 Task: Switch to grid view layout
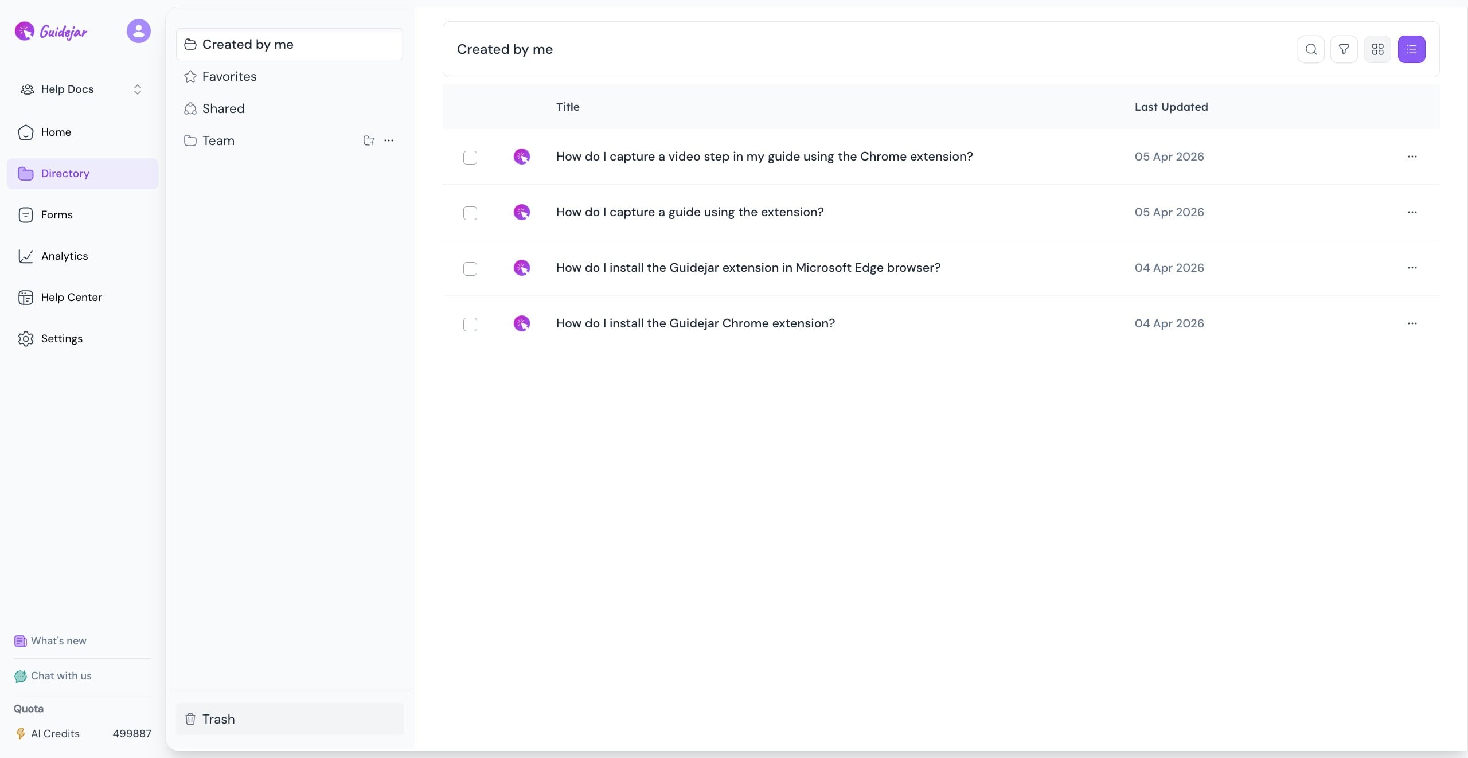click(x=1377, y=49)
